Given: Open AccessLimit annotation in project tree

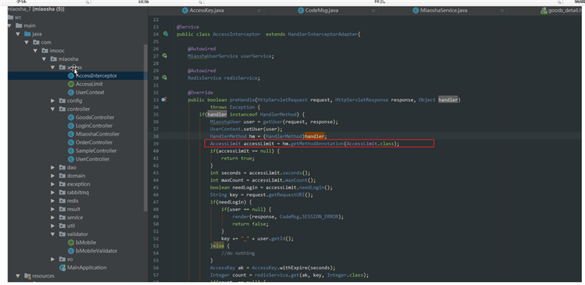Looking at the screenshot, I should [89, 84].
